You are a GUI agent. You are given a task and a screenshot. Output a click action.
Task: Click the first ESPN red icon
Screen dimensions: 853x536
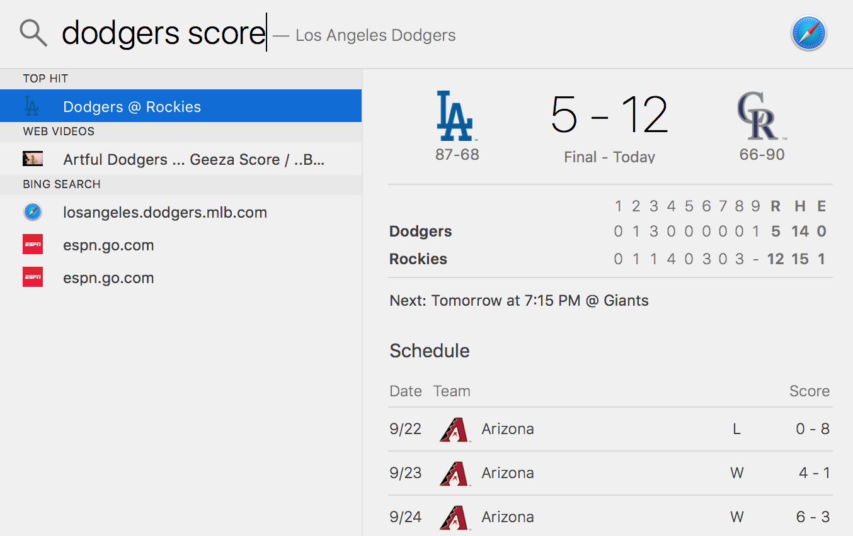point(33,245)
